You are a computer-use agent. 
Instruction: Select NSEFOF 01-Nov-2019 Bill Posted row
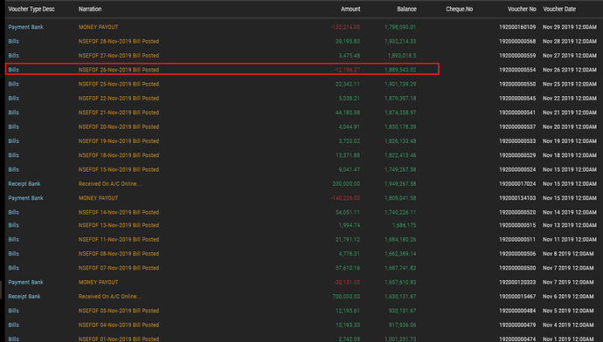tap(301, 339)
